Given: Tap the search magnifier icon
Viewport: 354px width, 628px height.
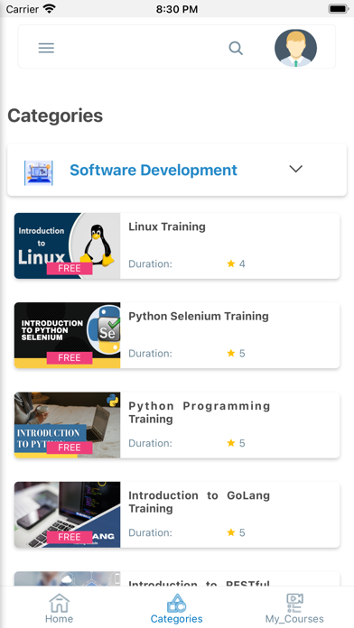Looking at the screenshot, I should click(x=236, y=48).
